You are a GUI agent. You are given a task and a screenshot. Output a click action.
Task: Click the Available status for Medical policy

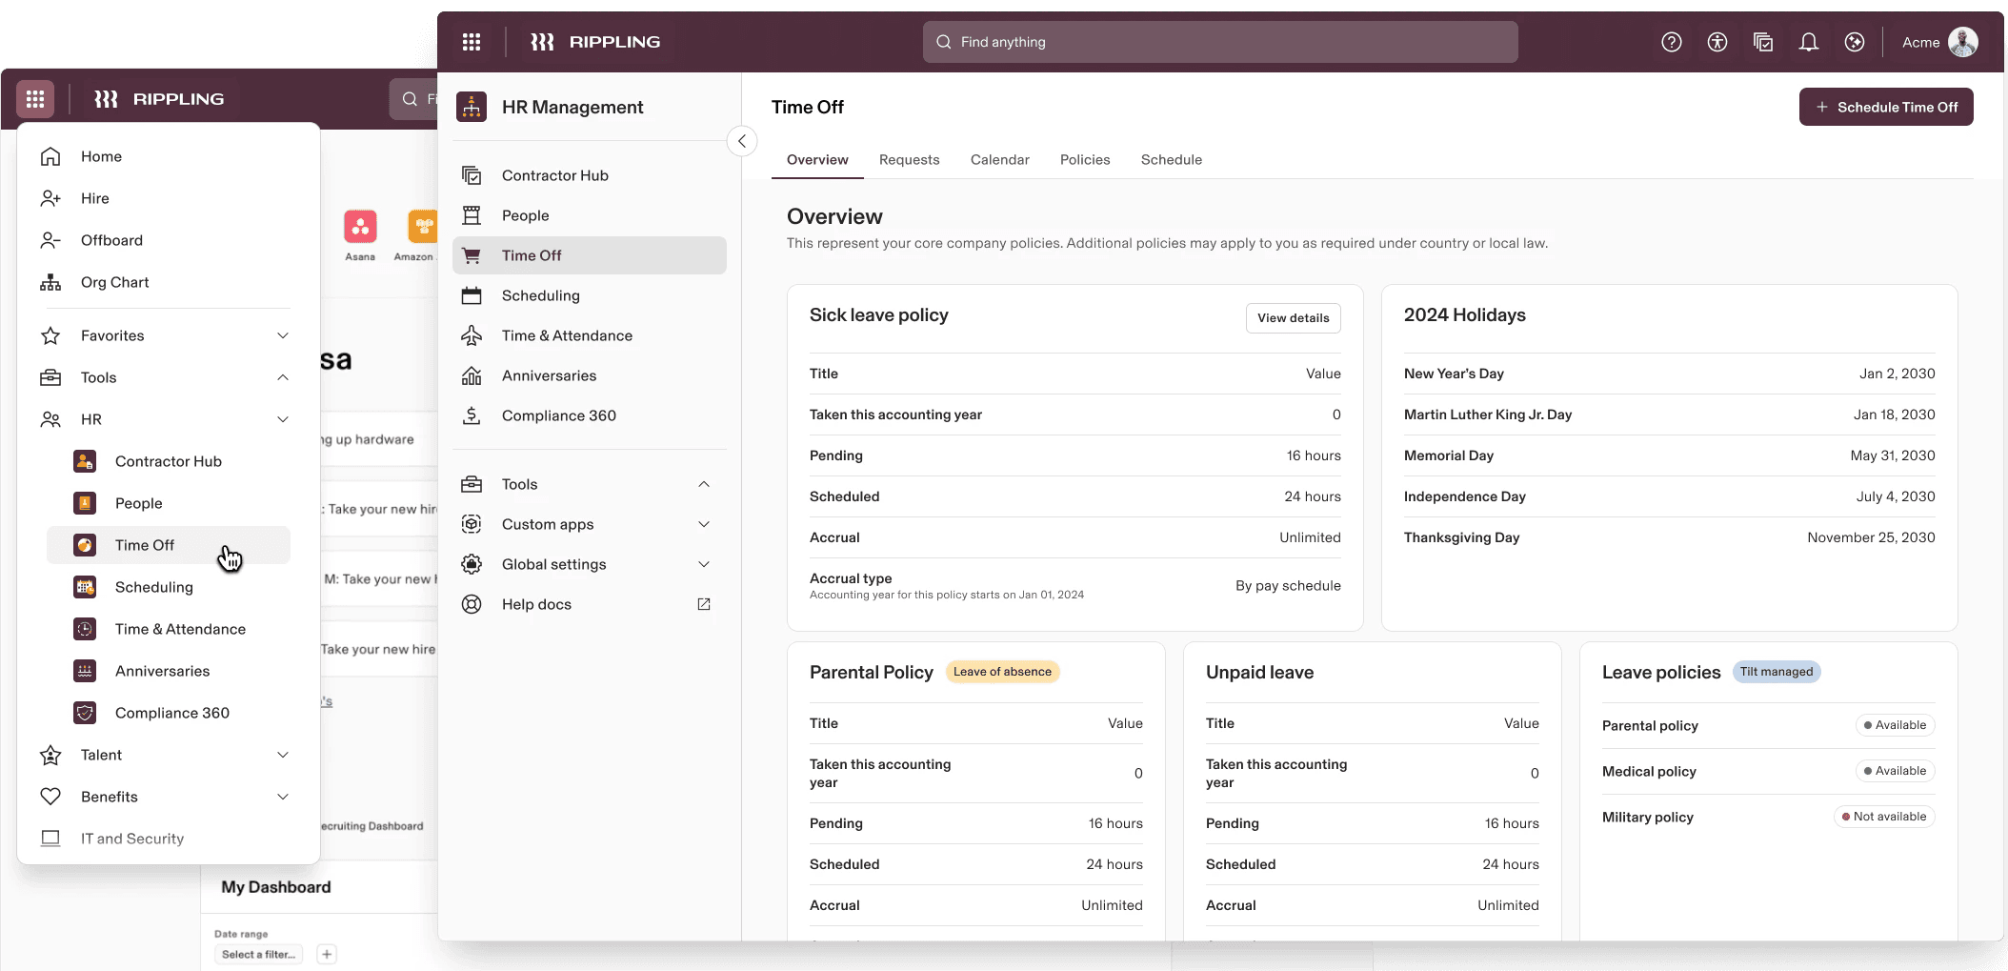(x=1896, y=771)
